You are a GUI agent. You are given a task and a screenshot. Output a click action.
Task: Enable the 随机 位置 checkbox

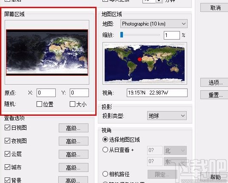(39, 104)
